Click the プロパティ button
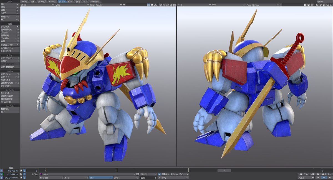This screenshot has width=333, height=180. click(148, 174)
